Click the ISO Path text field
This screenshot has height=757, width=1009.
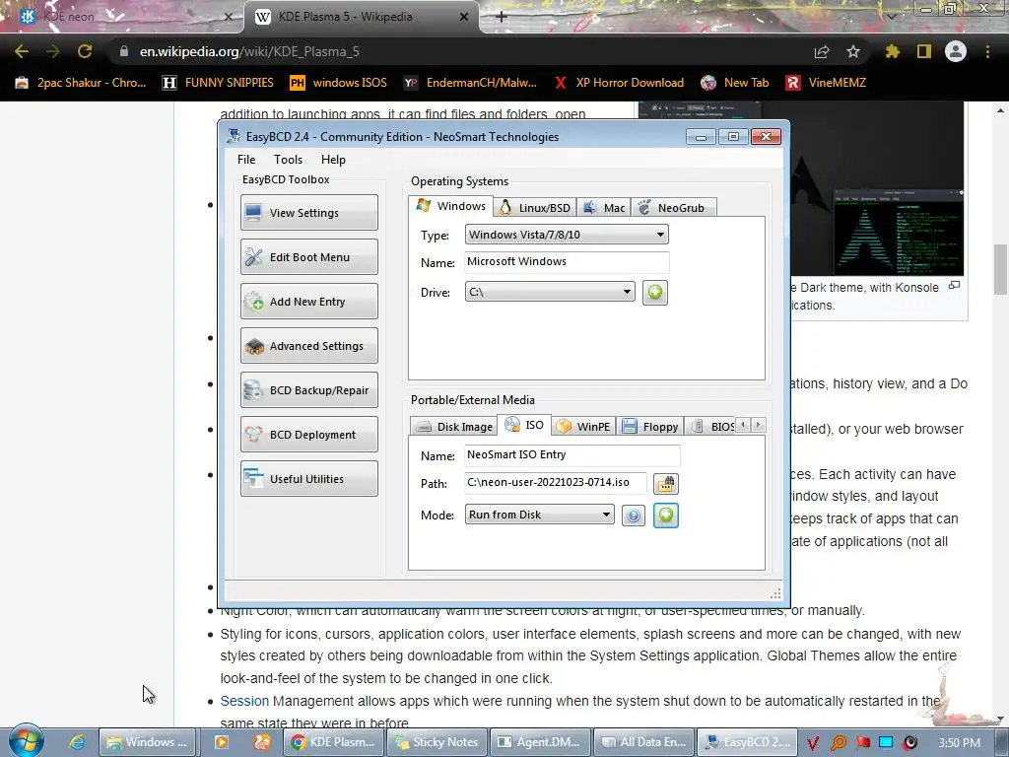click(556, 482)
